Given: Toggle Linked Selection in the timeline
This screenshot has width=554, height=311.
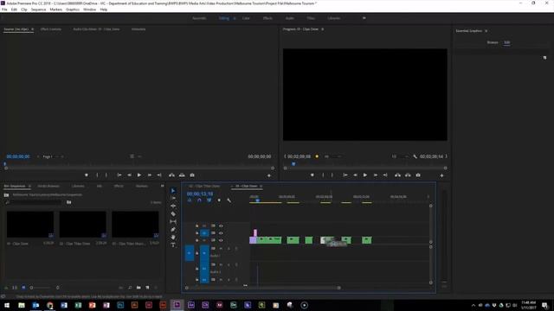Looking at the screenshot, I should 209,200.
